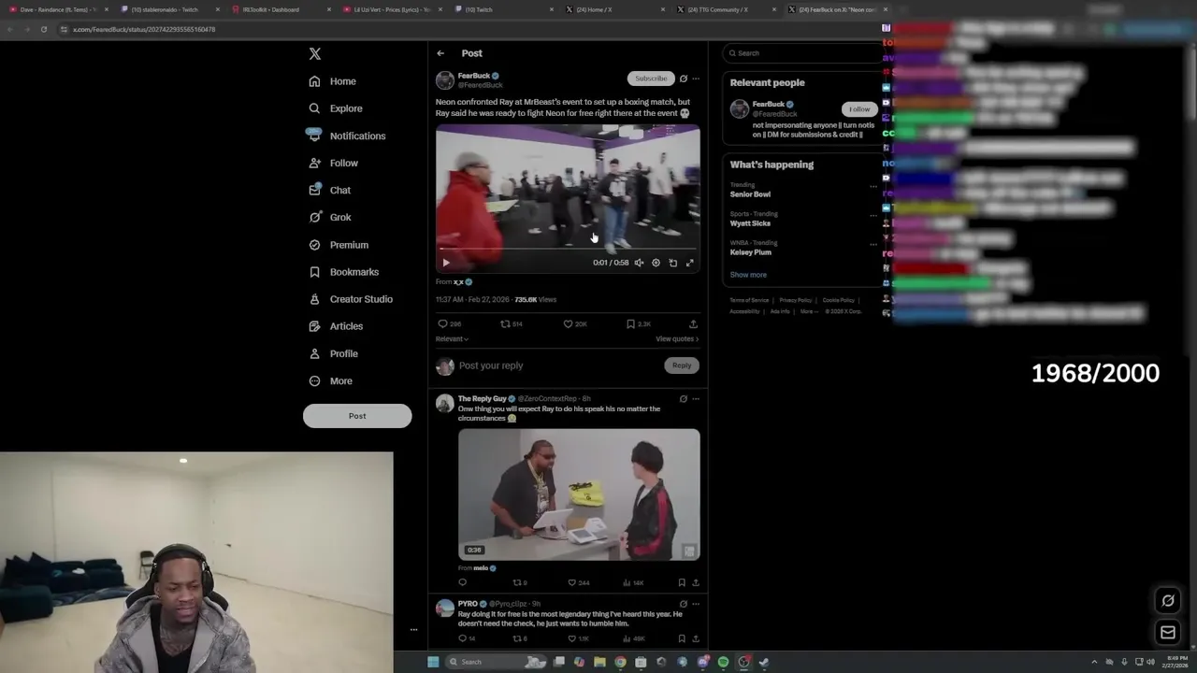The image size is (1197, 673).
Task: Repost the FearBuck post
Action: (505, 324)
